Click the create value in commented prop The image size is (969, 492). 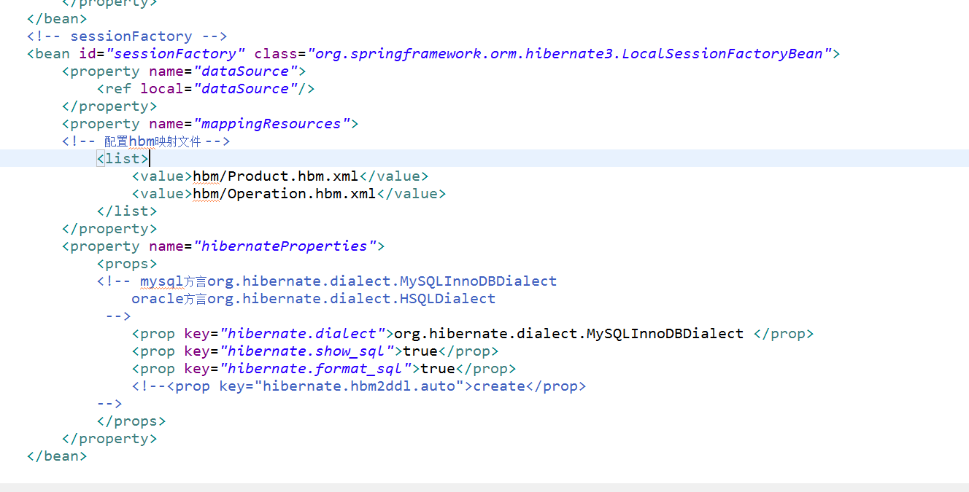(499, 386)
